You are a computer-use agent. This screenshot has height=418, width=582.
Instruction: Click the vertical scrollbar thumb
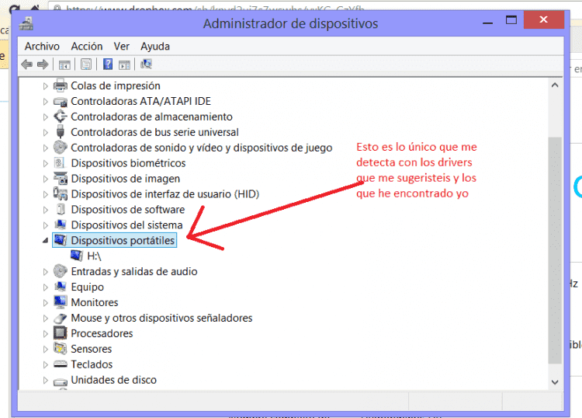[x=555, y=251]
